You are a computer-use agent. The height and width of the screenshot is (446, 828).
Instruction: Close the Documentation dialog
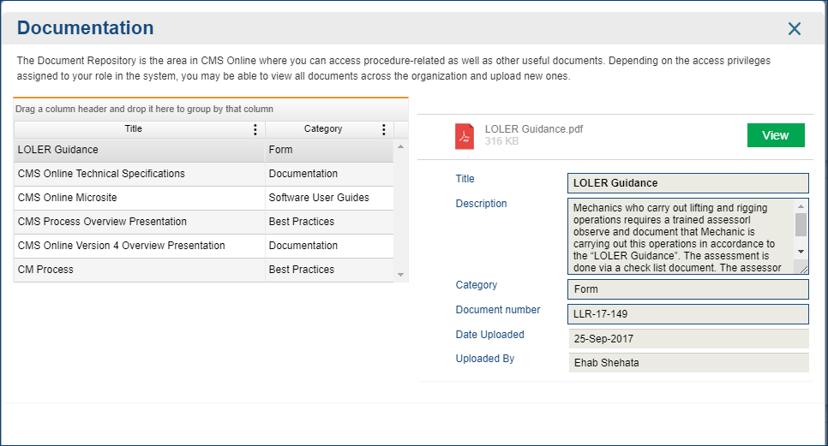click(x=795, y=28)
